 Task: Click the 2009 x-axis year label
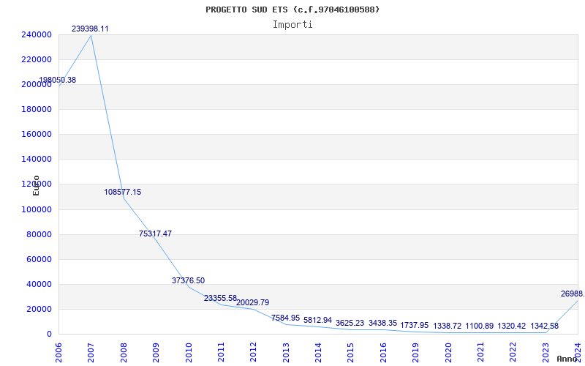[x=156, y=352]
